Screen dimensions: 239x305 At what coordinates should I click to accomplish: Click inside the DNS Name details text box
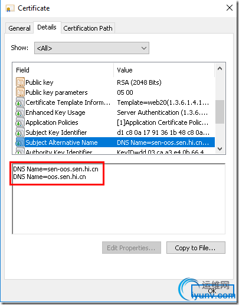(x=119, y=199)
